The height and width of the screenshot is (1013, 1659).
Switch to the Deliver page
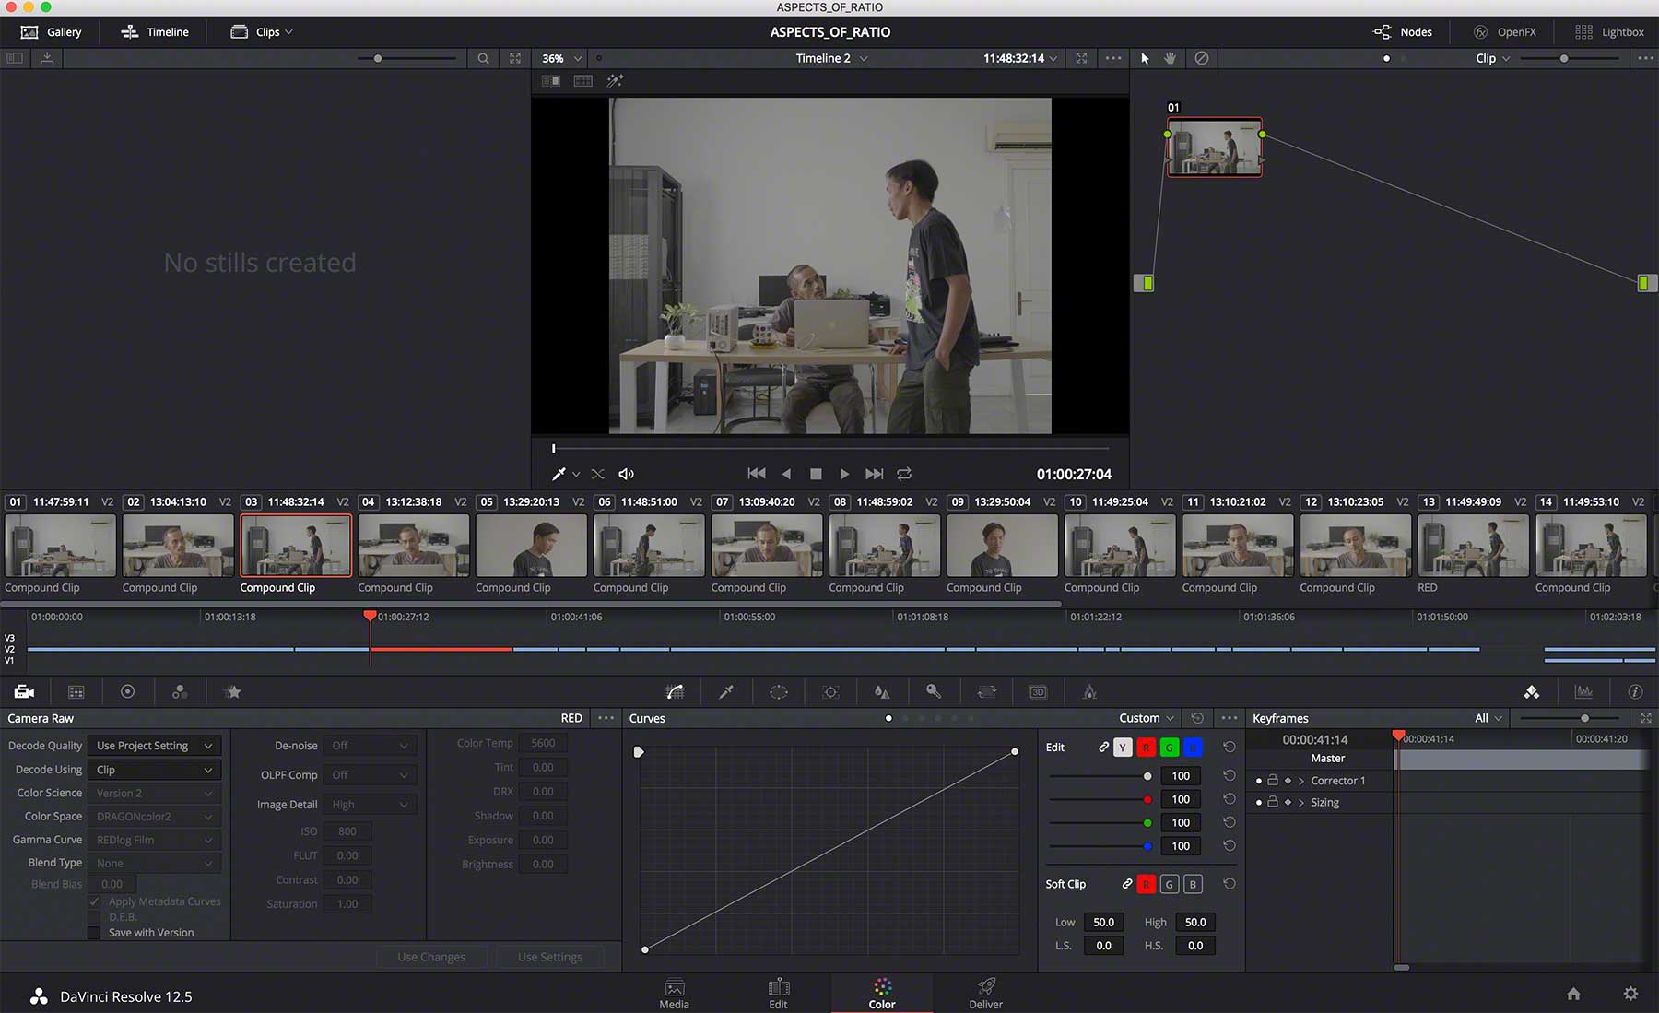tap(985, 994)
